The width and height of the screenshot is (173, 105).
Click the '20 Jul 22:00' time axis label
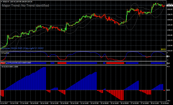tap(74, 103)
